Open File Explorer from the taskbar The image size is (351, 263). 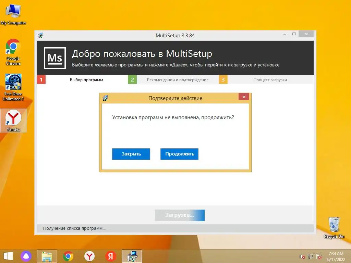pyautogui.click(x=47, y=256)
